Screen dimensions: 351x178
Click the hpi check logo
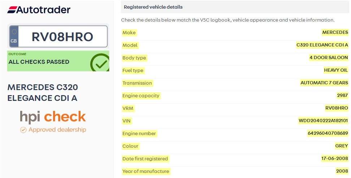[53, 117]
